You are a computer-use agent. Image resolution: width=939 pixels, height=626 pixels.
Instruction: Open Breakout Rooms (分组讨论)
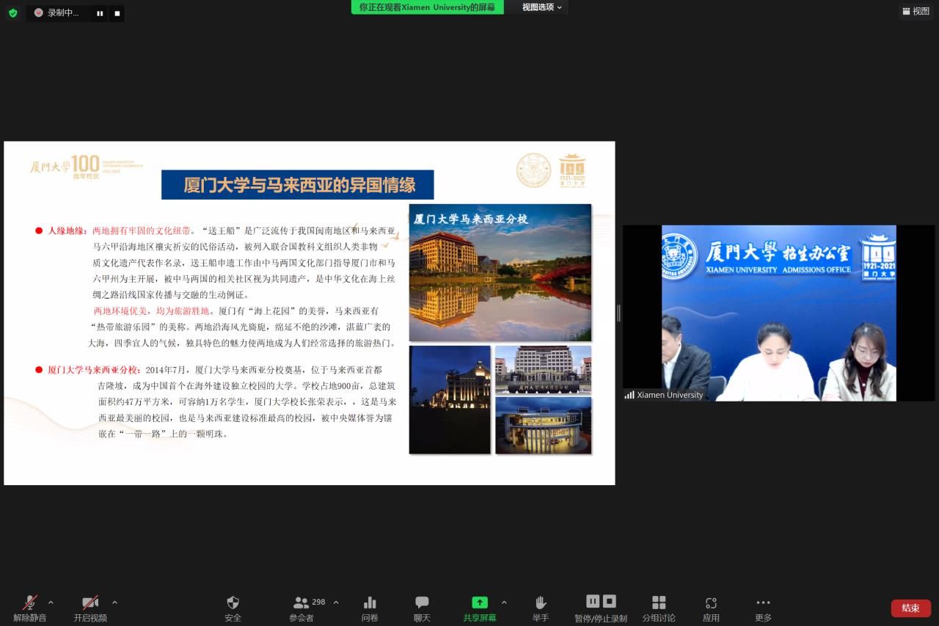click(659, 608)
